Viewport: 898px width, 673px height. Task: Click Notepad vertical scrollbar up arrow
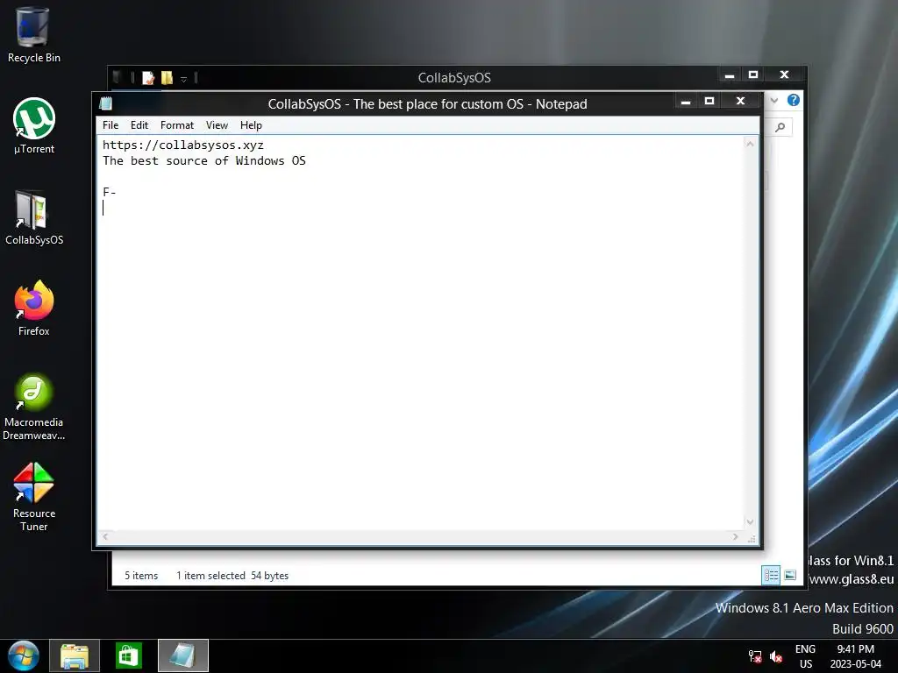point(750,144)
